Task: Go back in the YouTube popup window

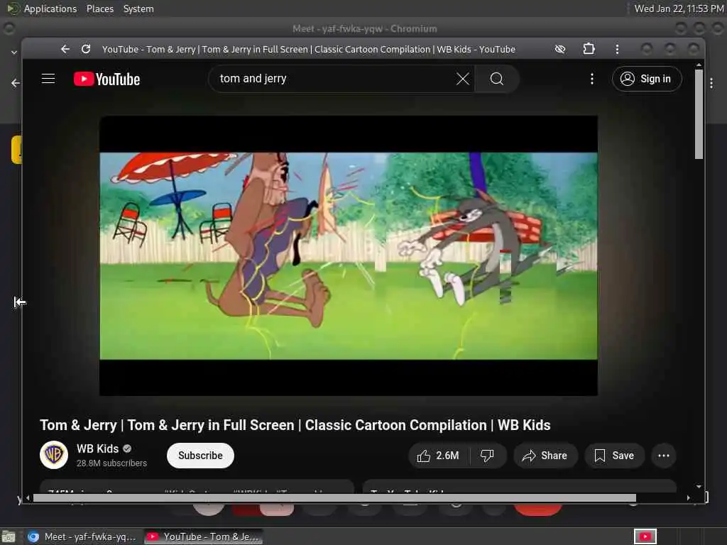Action: coord(65,49)
